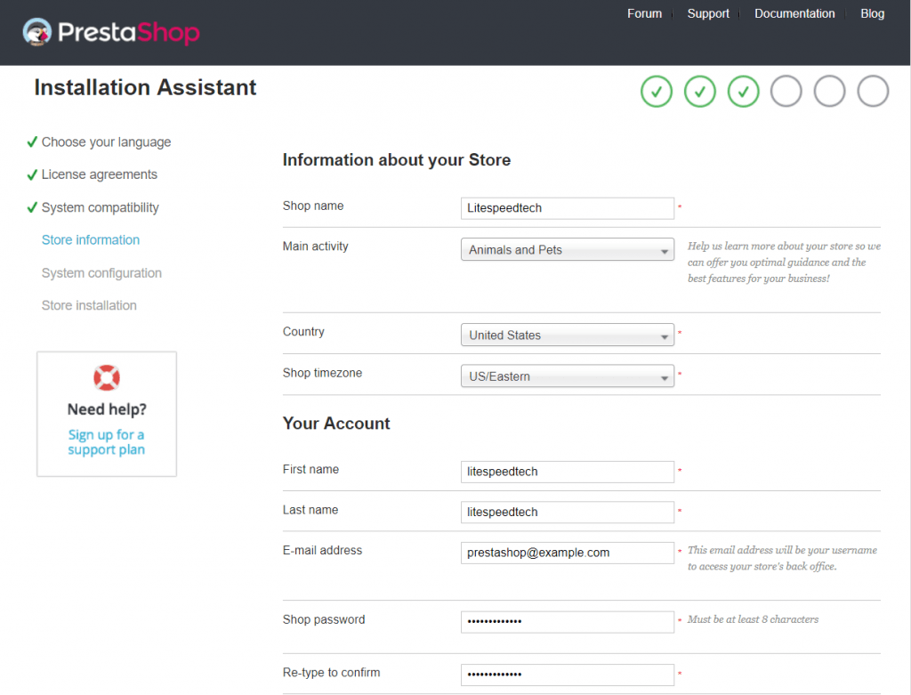Select the Store installation step
The height and width of the screenshot is (695, 911).
(89, 305)
